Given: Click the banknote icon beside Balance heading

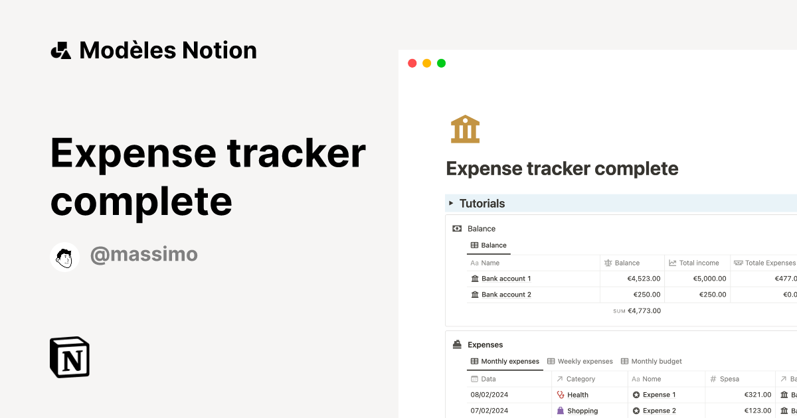Looking at the screenshot, I should (457, 228).
